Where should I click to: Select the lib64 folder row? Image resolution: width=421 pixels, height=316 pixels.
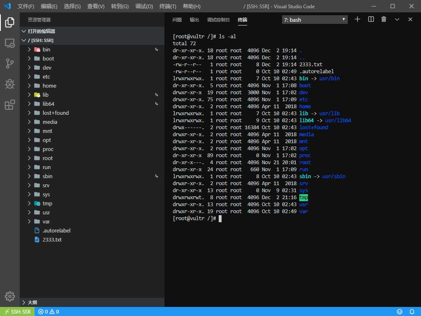92,104
